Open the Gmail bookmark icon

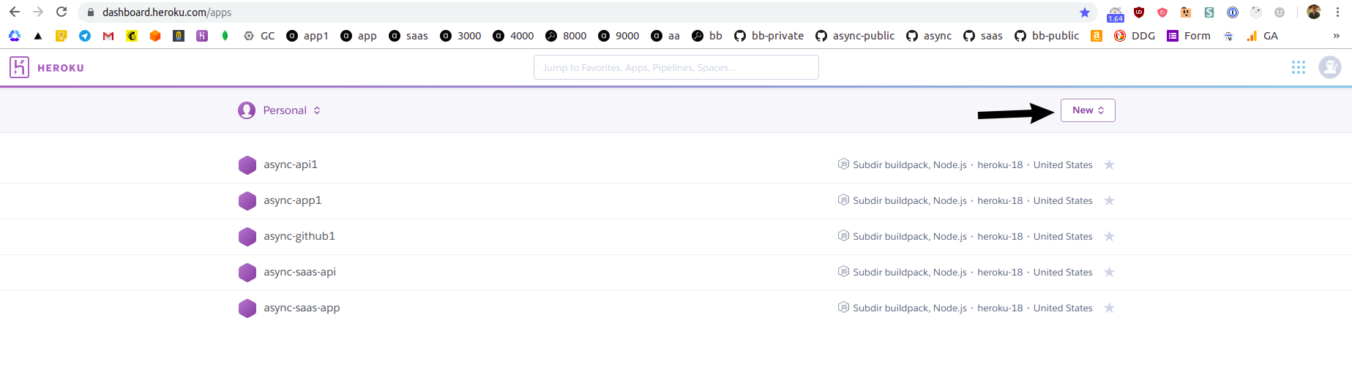[108, 36]
